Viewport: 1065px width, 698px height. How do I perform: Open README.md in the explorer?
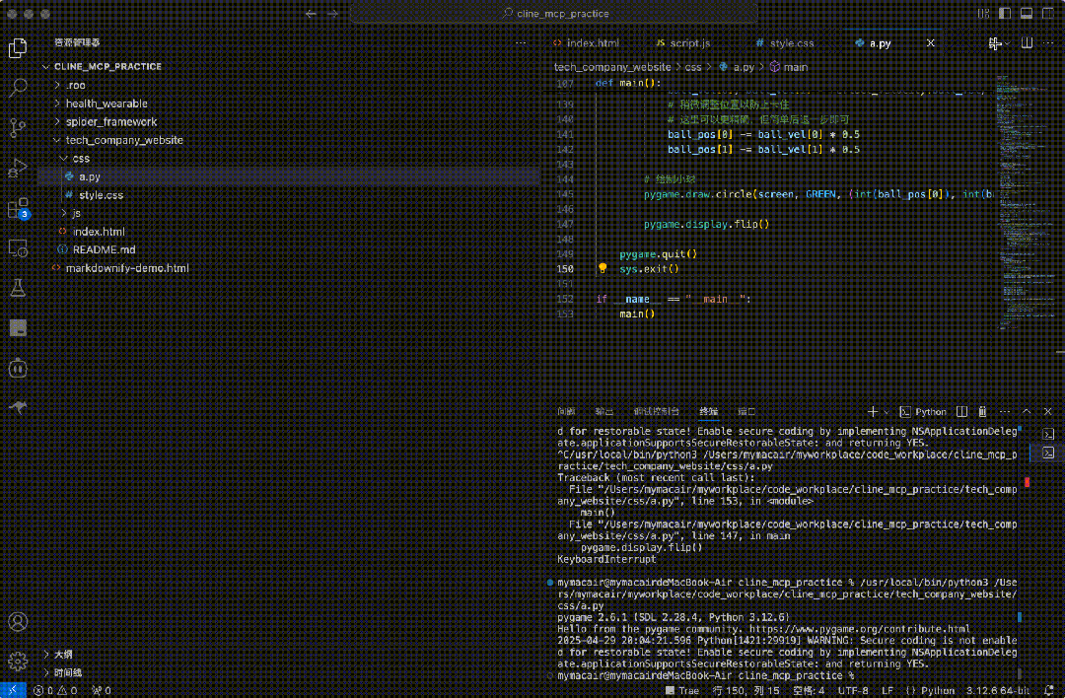104,249
